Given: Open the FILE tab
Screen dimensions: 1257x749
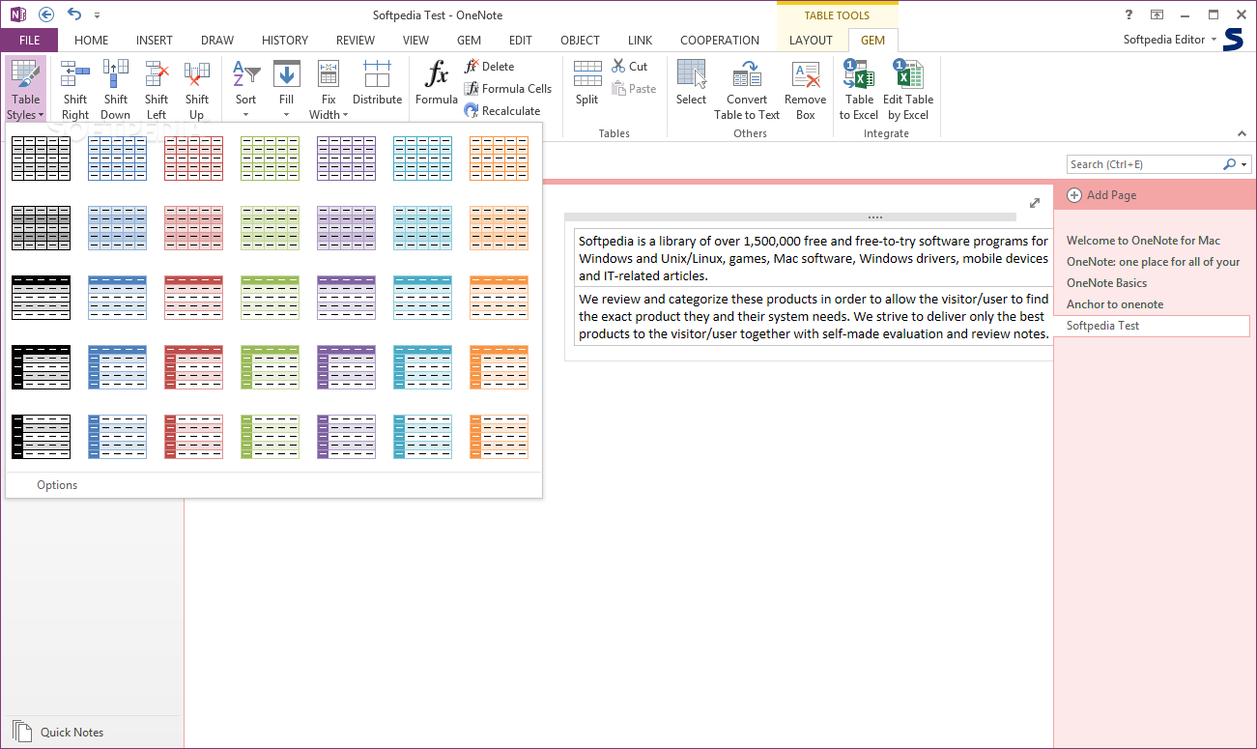Looking at the screenshot, I should pyautogui.click(x=29, y=41).
